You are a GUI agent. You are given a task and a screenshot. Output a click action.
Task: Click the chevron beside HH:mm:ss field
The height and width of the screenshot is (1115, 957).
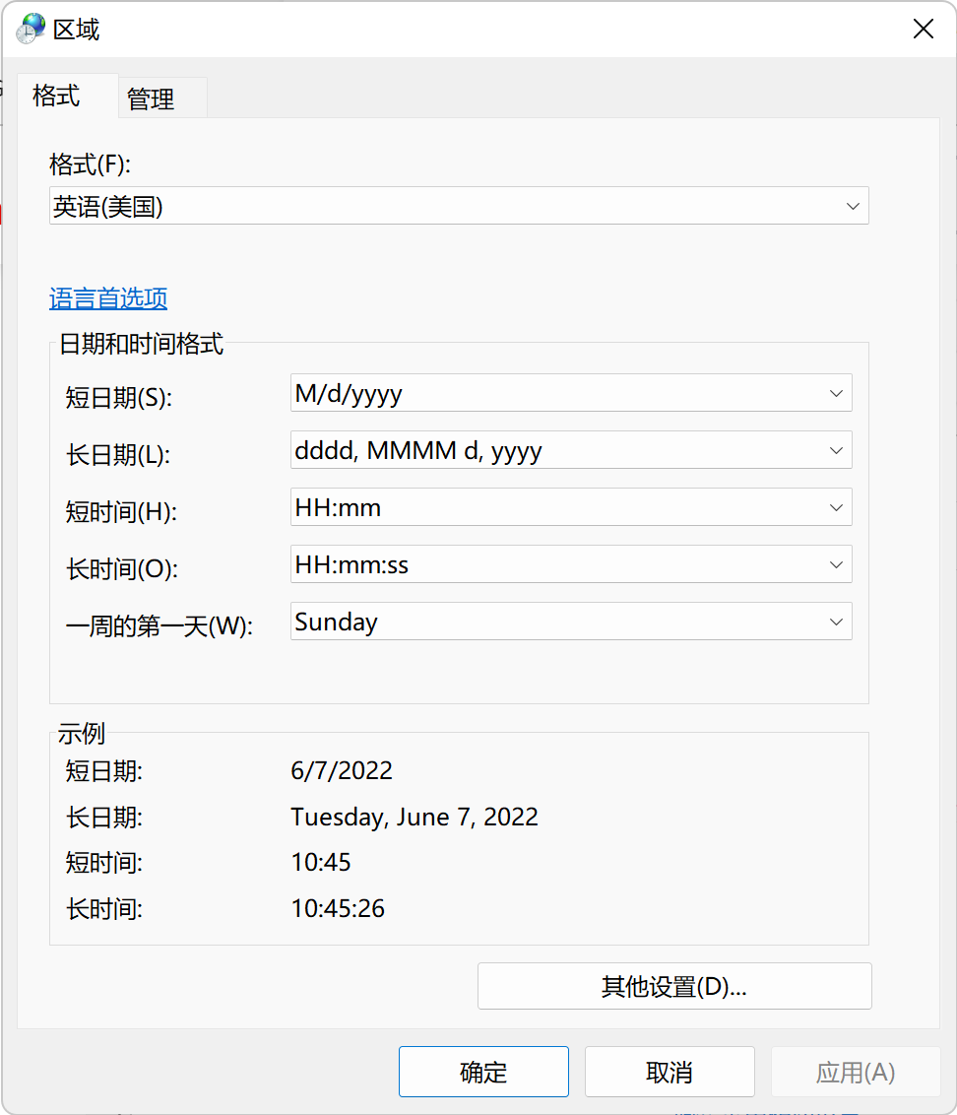(836, 564)
